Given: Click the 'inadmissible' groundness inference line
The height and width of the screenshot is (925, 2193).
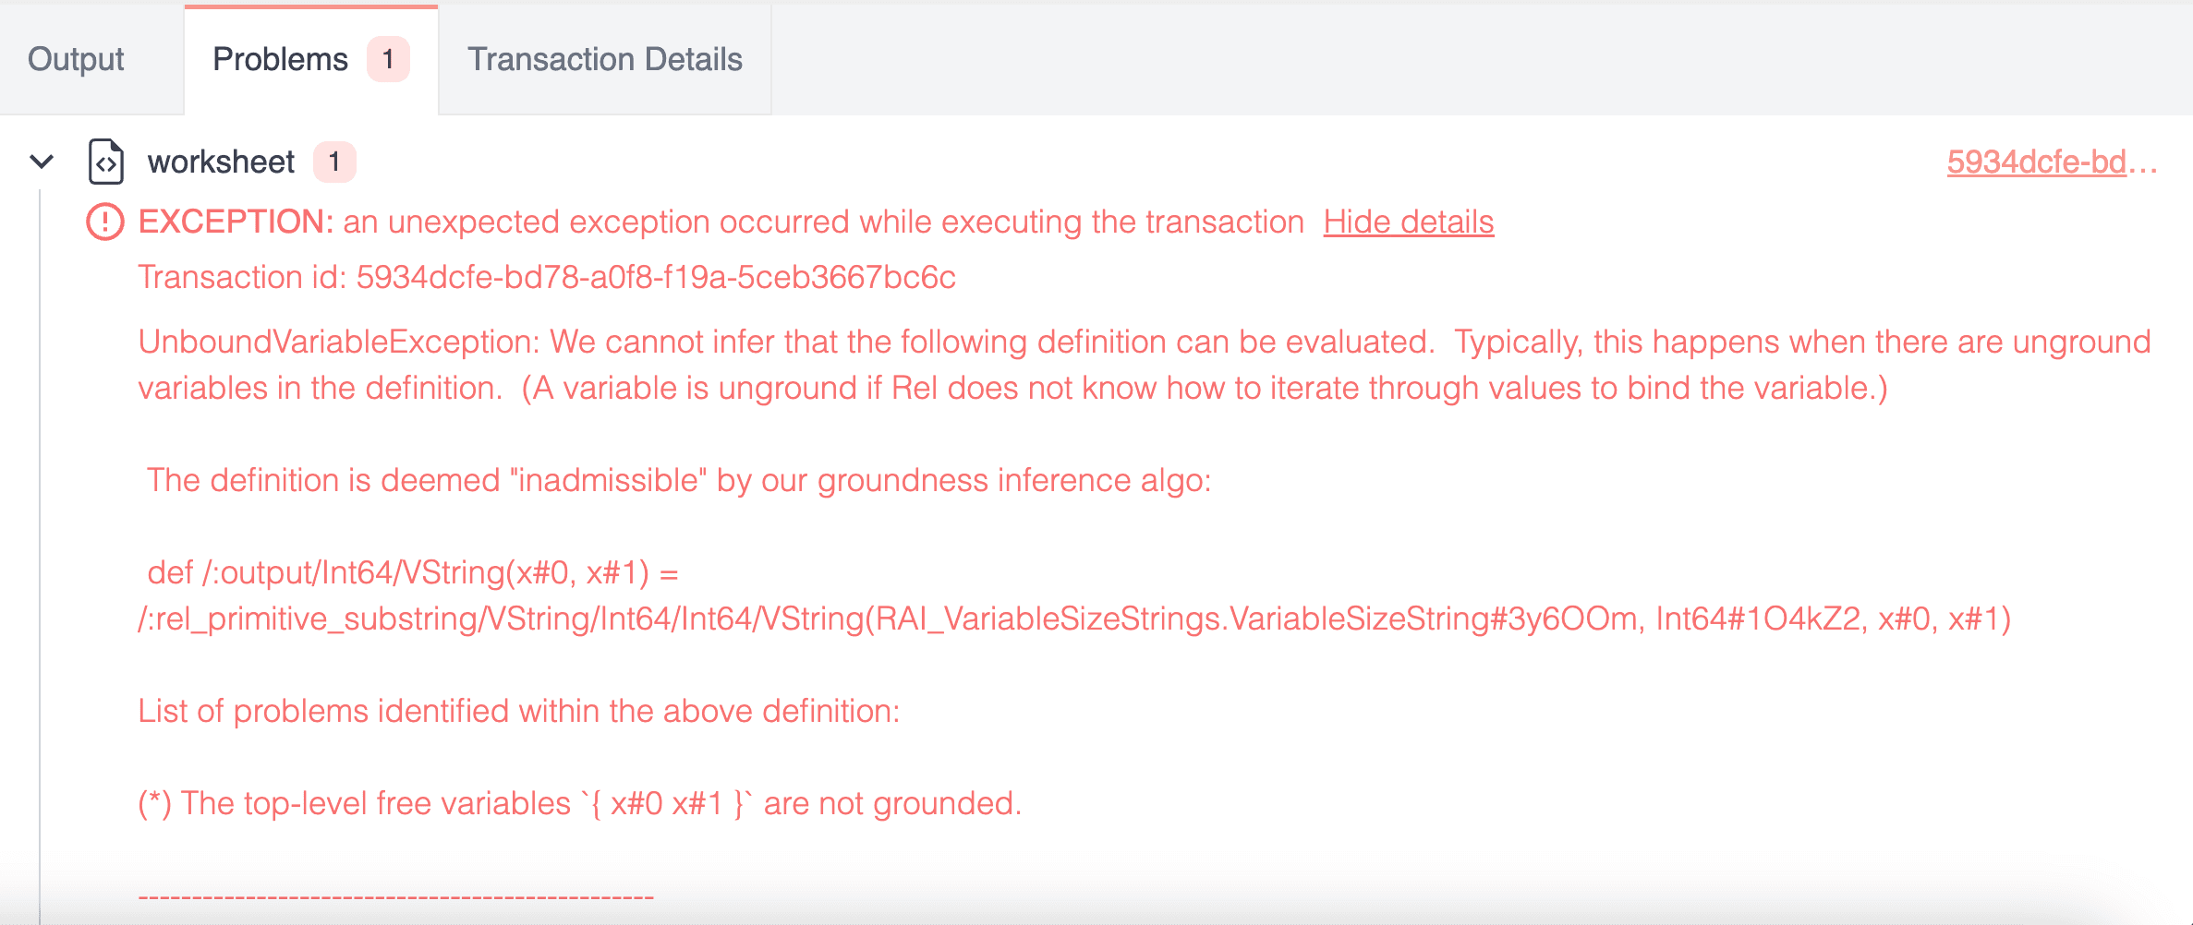Looking at the screenshot, I should pyautogui.click(x=679, y=481).
